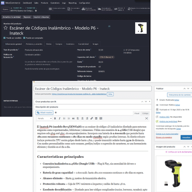
Task: Click the insert link icon
Action: [92, 118]
